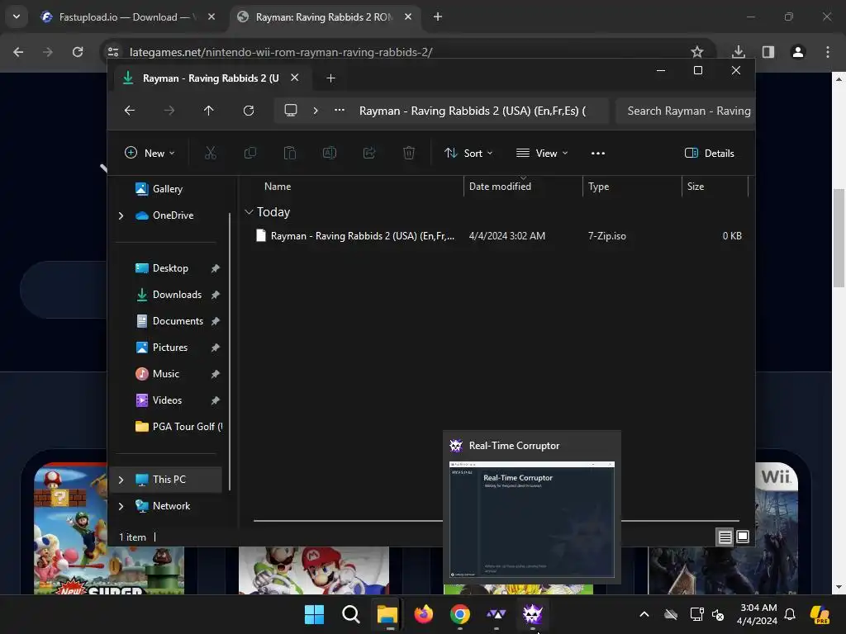
Task: Click the Rayman Raving Rabbids breadcrumb path
Action: (472, 111)
